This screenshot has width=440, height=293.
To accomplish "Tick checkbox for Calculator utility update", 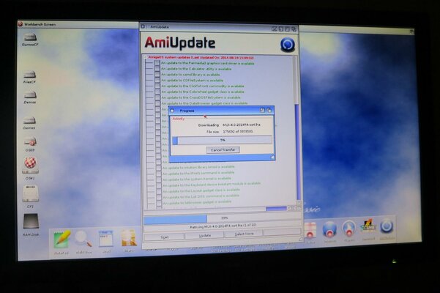I will pos(157,69).
